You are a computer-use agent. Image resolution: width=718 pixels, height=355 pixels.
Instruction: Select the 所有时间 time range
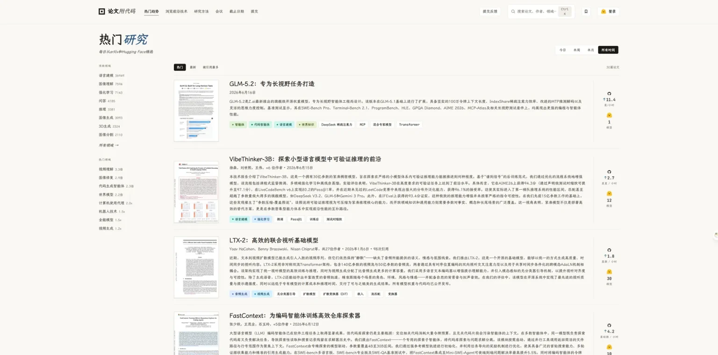pyautogui.click(x=608, y=50)
